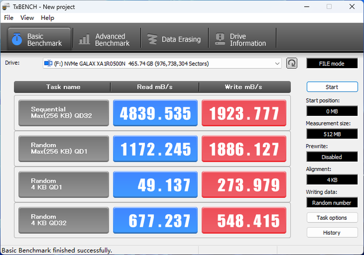Open benchmark History
Viewport: 364px width, 255px height.
[x=332, y=232]
